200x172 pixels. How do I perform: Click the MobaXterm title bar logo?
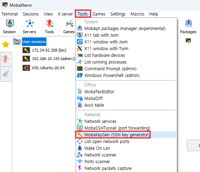5,5
